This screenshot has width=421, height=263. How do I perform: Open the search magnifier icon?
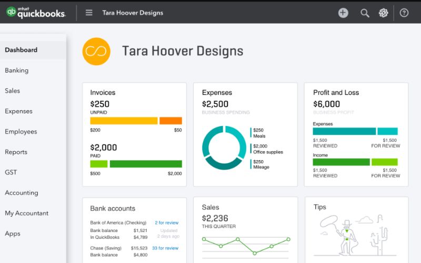[365, 13]
